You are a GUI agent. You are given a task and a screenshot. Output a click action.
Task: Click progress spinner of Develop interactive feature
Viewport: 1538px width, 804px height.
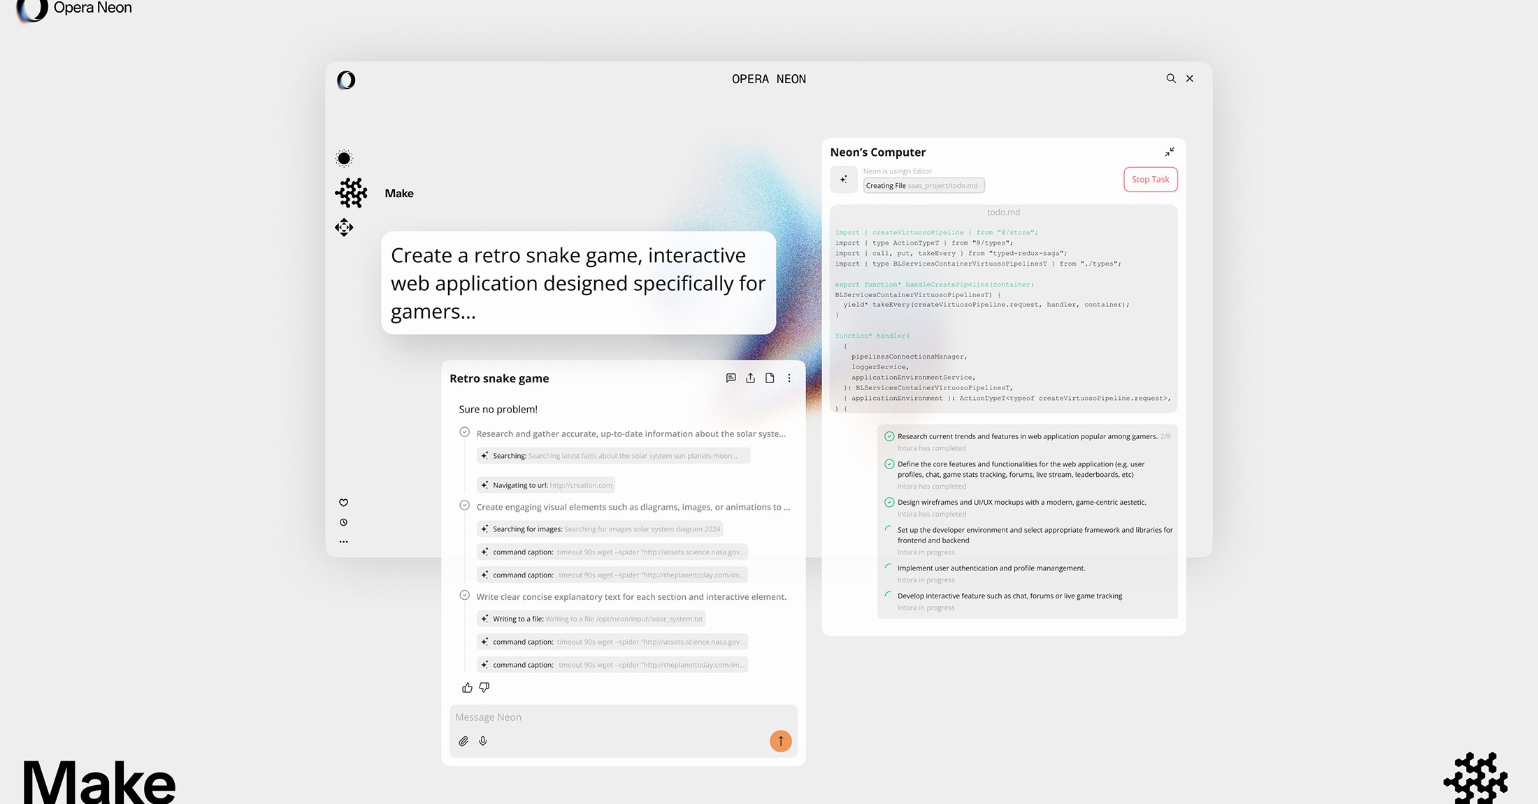coord(889,595)
